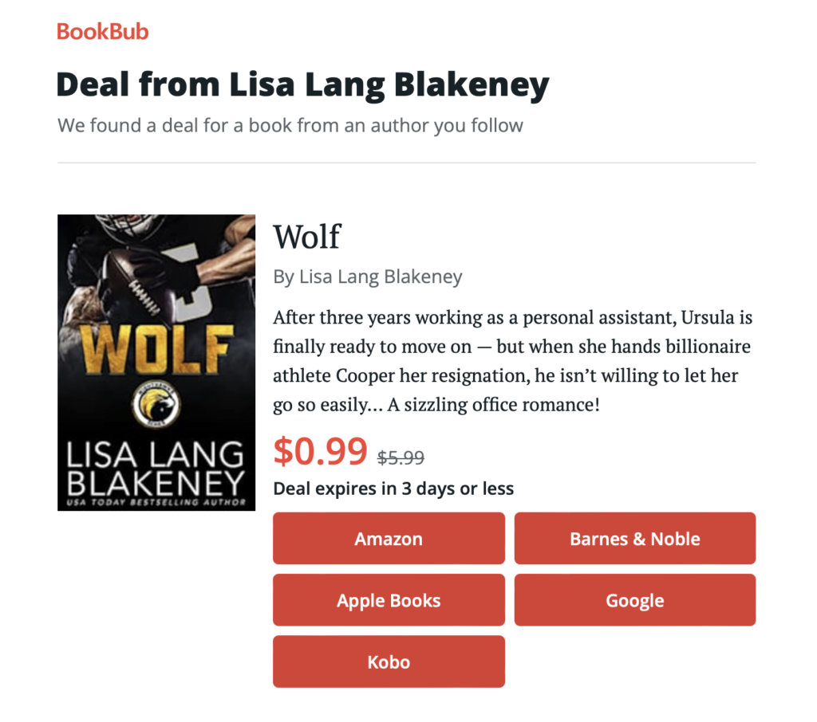Buy Wolf on Amazon
Viewport: 817px width, 722px height.
pyautogui.click(x=389, y=538)
